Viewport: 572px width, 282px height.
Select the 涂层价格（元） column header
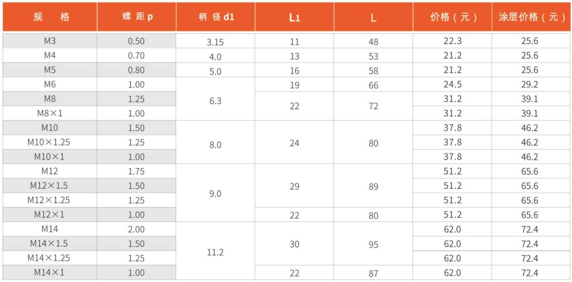(532, 17)
